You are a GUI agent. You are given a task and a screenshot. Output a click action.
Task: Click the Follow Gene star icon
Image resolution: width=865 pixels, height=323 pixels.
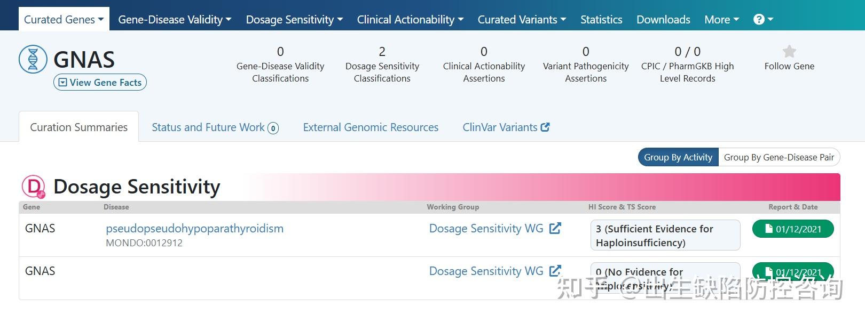tap(789, 51)
